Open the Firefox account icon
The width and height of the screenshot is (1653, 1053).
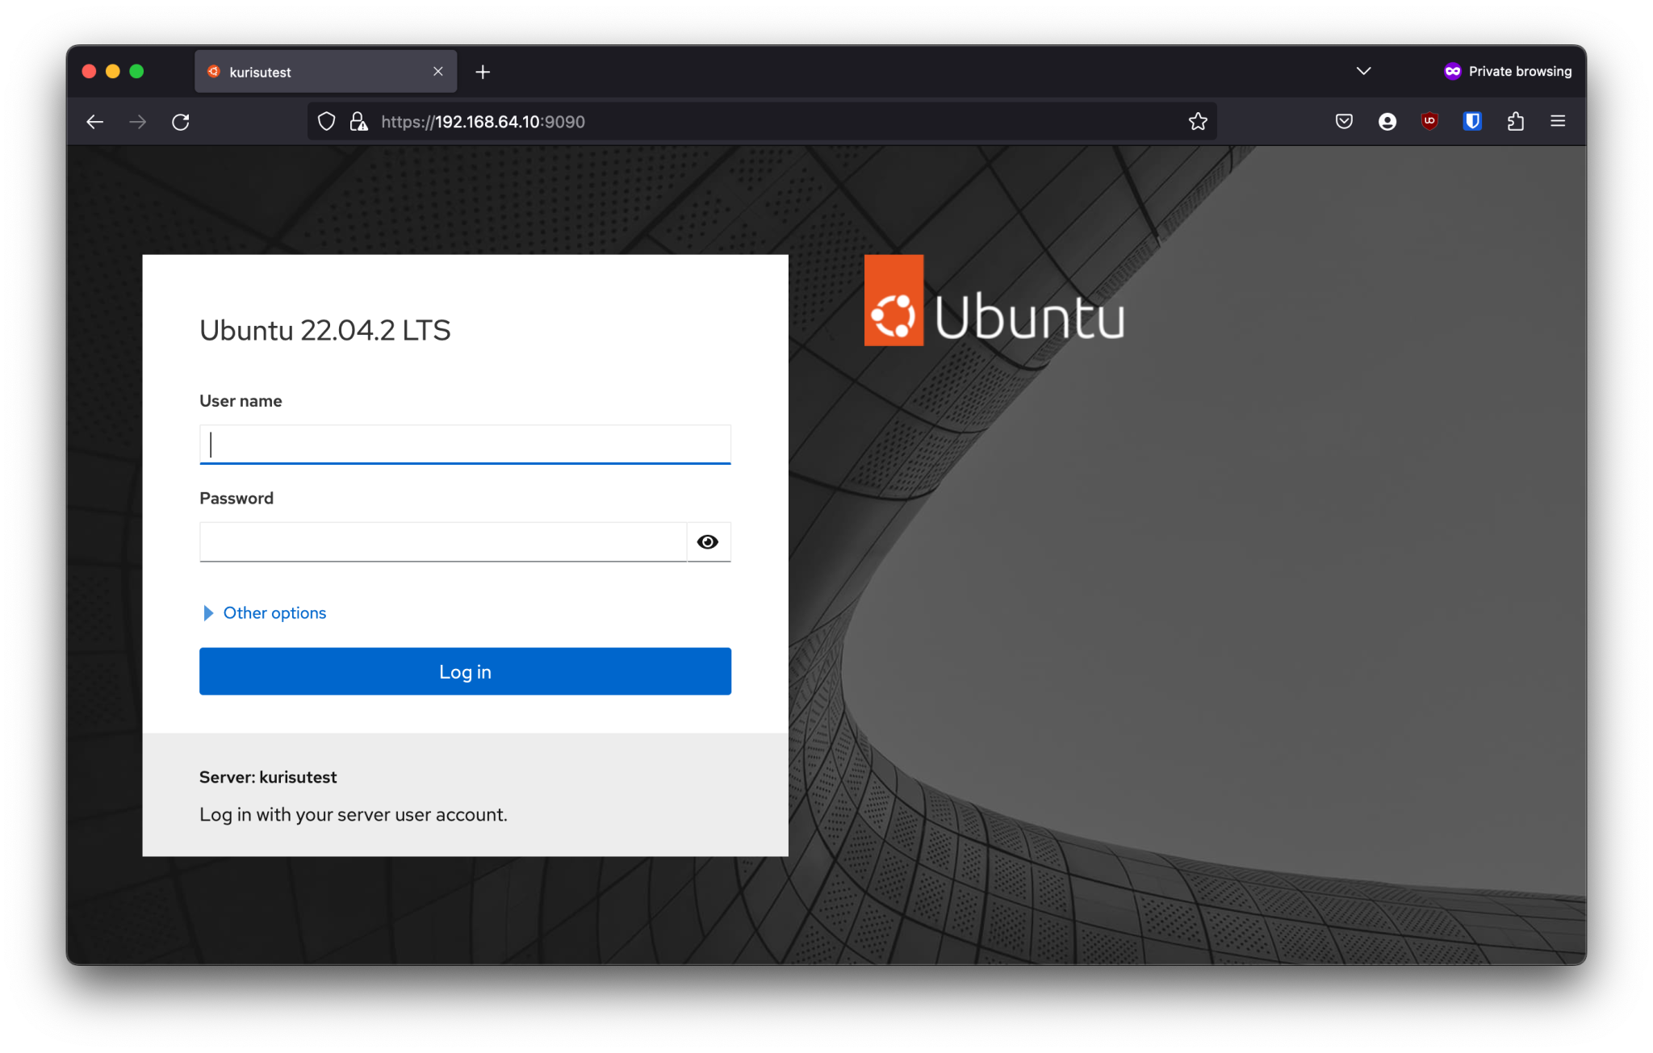coord(1387,122)
